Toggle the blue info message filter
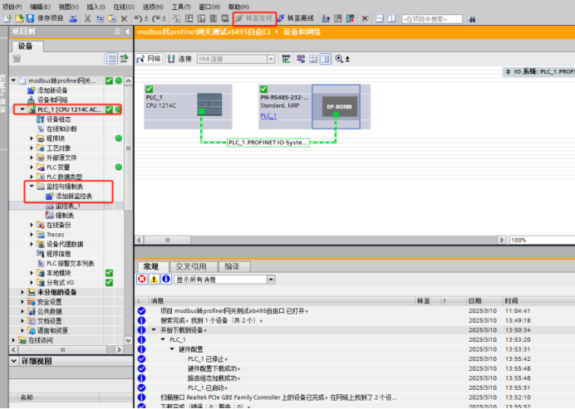575x409 pixels. (x=166, y=280)
